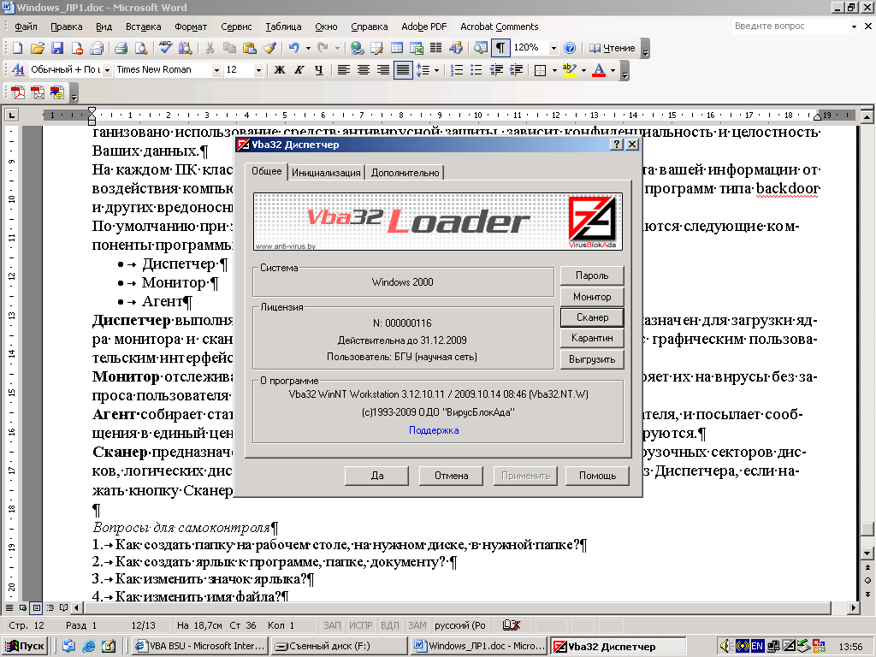The height and width of the screenshot is (657, 876).
Task: Click the vertical scrollbar thumb in Word
Action: coord(867,529)
